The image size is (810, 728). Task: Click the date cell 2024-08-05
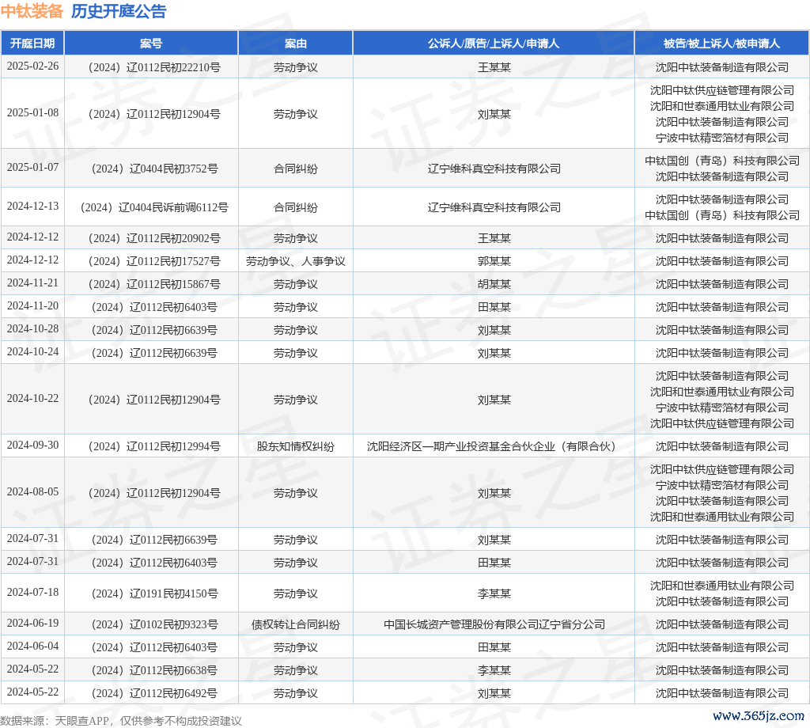click(32, 492)
